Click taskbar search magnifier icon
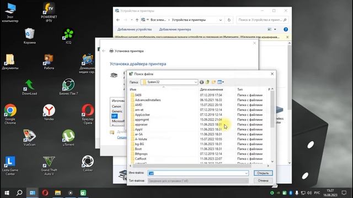353x198 pixels. pos(19,193)
